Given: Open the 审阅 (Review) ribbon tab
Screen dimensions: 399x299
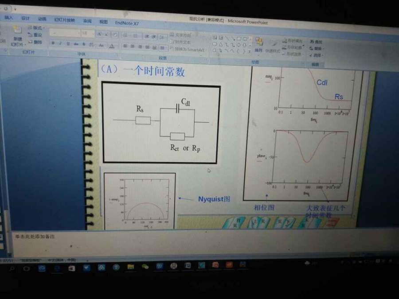Looking at the screenshot, I should tap(87, 21).
